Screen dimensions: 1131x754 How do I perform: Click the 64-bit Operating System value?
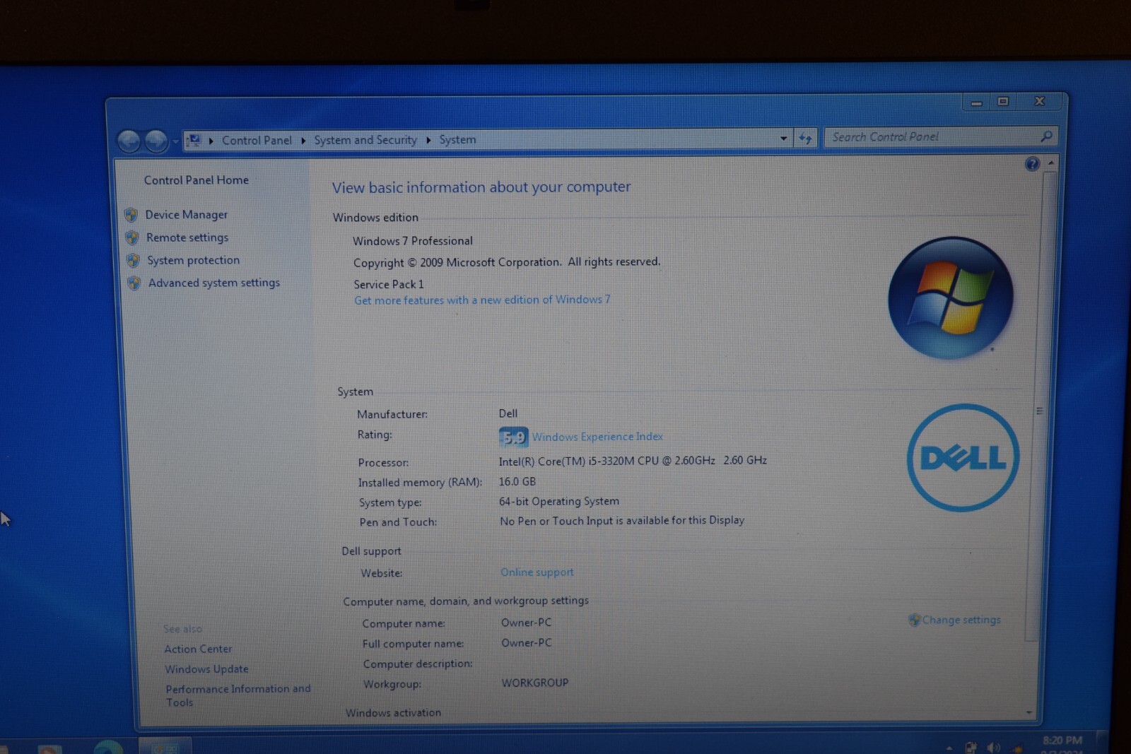click(559, 501)
